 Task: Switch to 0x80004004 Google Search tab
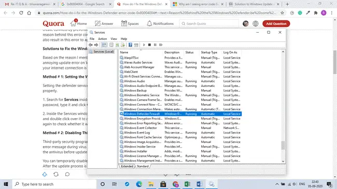pyautogui.click(x=86, y=4)
